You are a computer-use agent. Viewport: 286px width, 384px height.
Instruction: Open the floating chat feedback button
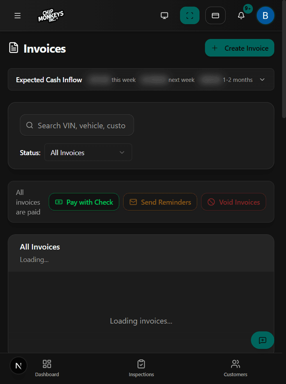point(263,340)
